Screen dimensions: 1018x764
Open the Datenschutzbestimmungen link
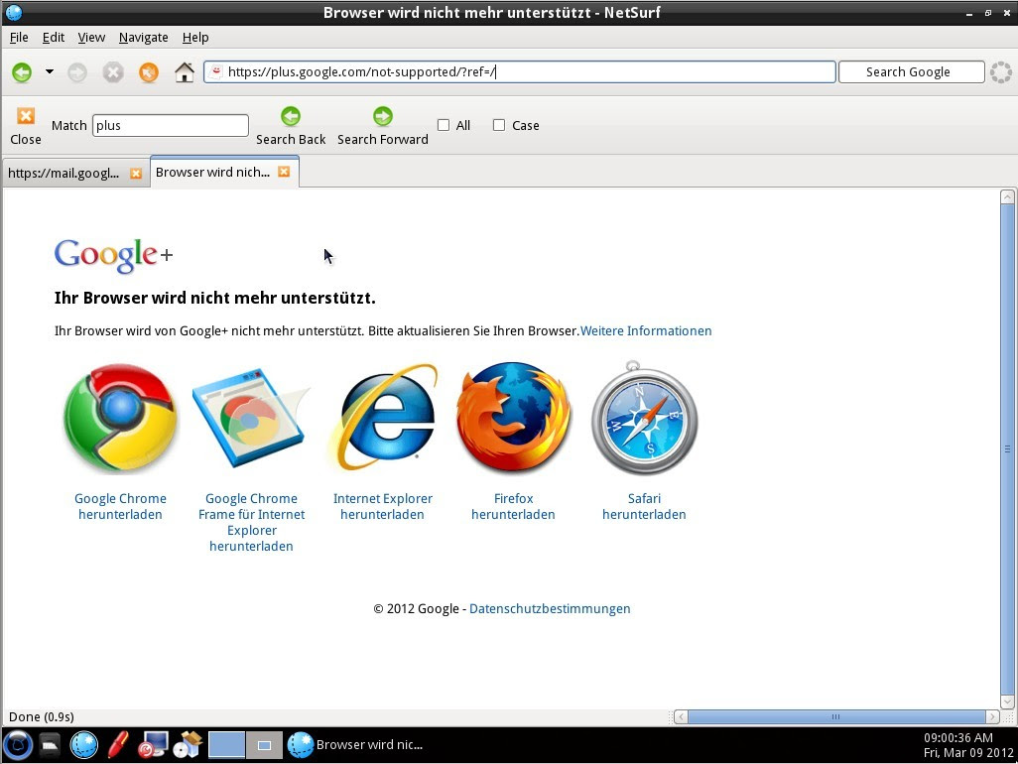[550, 609]
